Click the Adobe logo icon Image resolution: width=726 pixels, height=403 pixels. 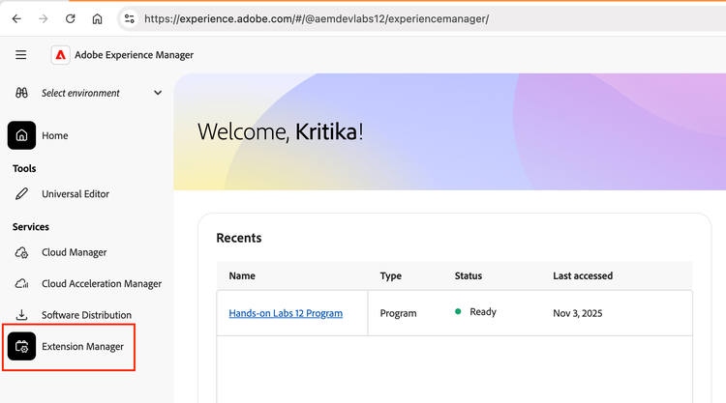[x=61, y=55]
